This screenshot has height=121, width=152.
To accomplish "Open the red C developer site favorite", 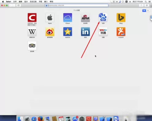I will (x=32, y=18).
